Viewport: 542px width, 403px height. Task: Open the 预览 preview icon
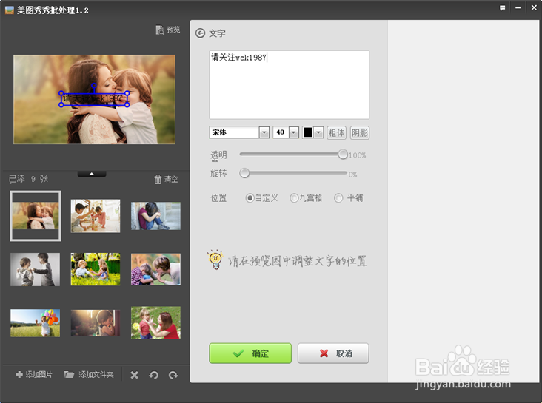coord(160,30)
